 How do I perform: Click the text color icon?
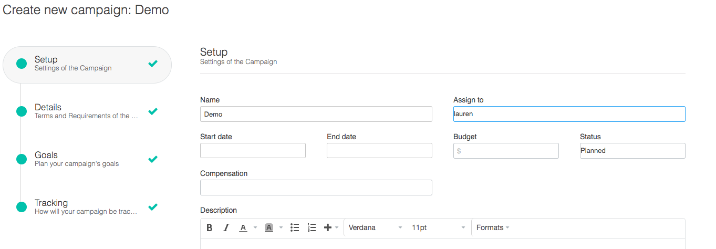pos(243,227)
